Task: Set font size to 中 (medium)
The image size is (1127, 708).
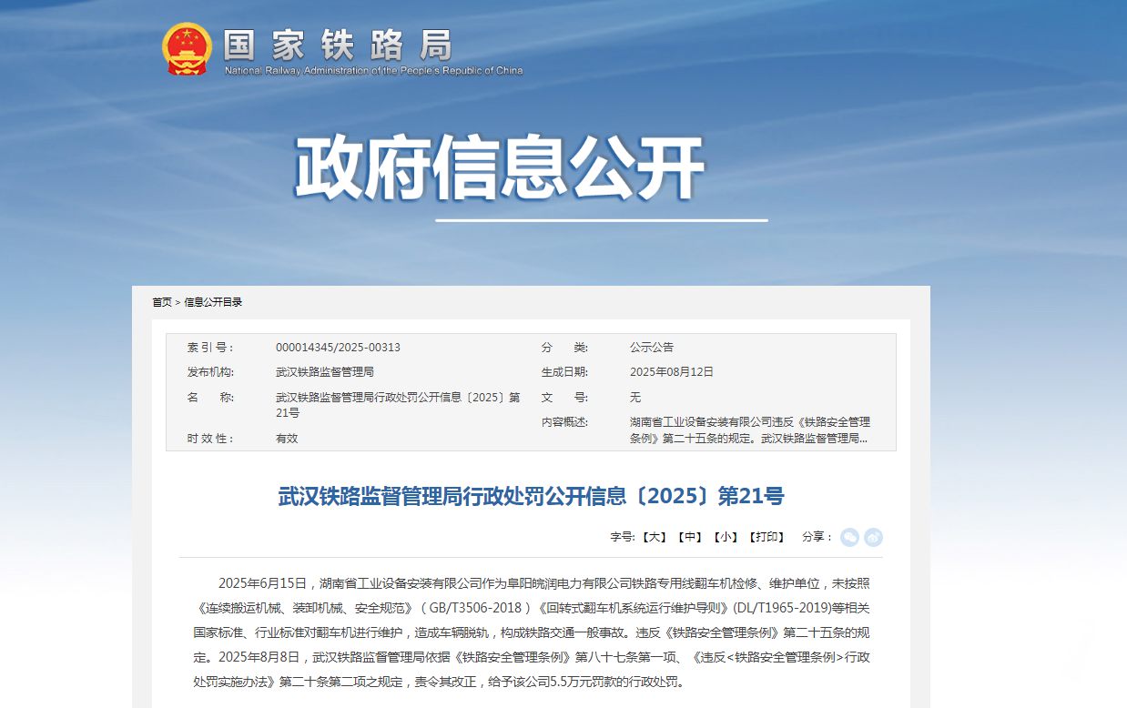Action: coord(689,538)
